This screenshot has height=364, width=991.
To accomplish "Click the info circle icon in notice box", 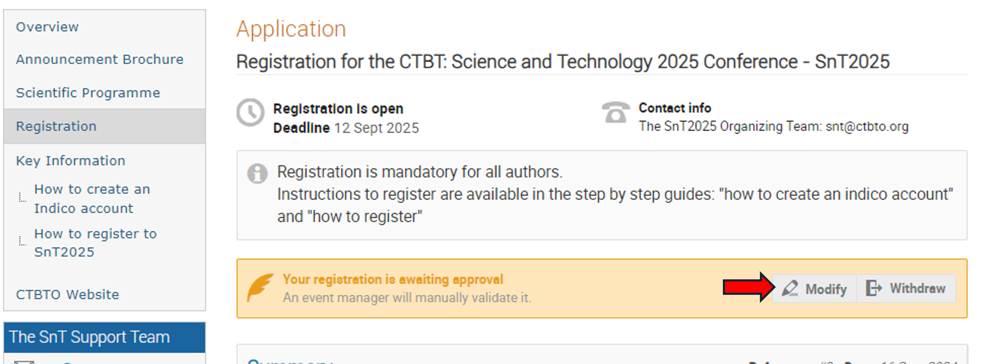I will click(257, 174).
